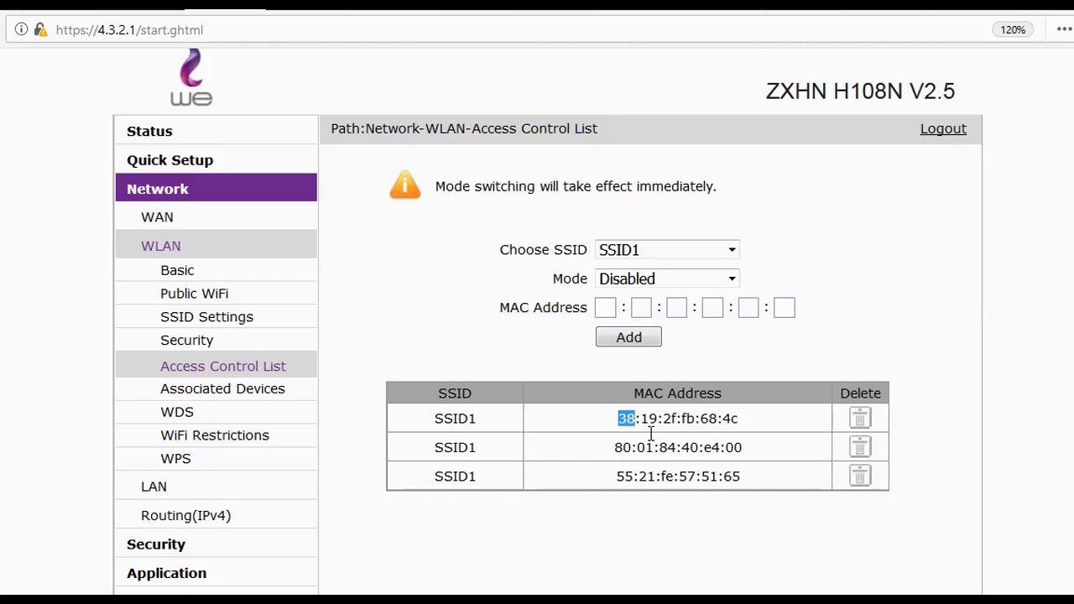Click the Path:Network-WLAN-Access Control List text
The width and height of the screenshot is (1074, 604).
point(464,128)
